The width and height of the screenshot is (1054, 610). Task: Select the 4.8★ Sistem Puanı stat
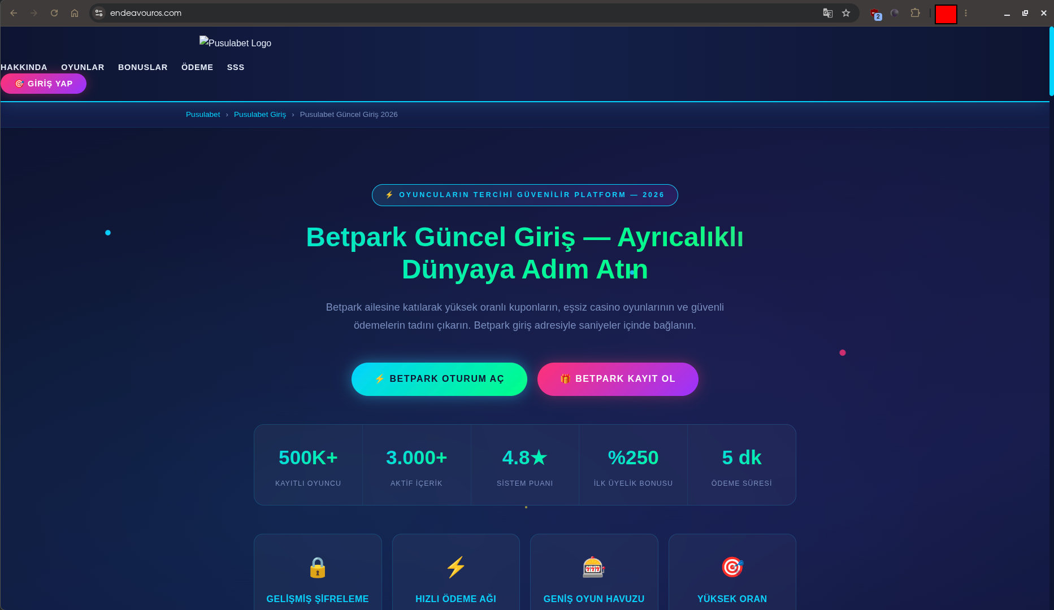(525, 465)
